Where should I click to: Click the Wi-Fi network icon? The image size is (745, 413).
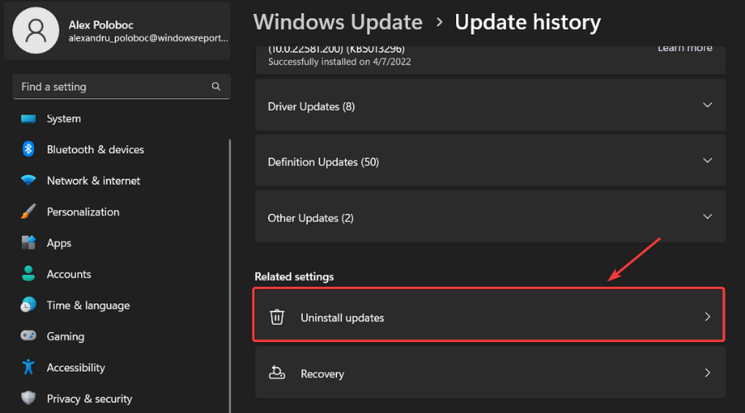point(28,180)
